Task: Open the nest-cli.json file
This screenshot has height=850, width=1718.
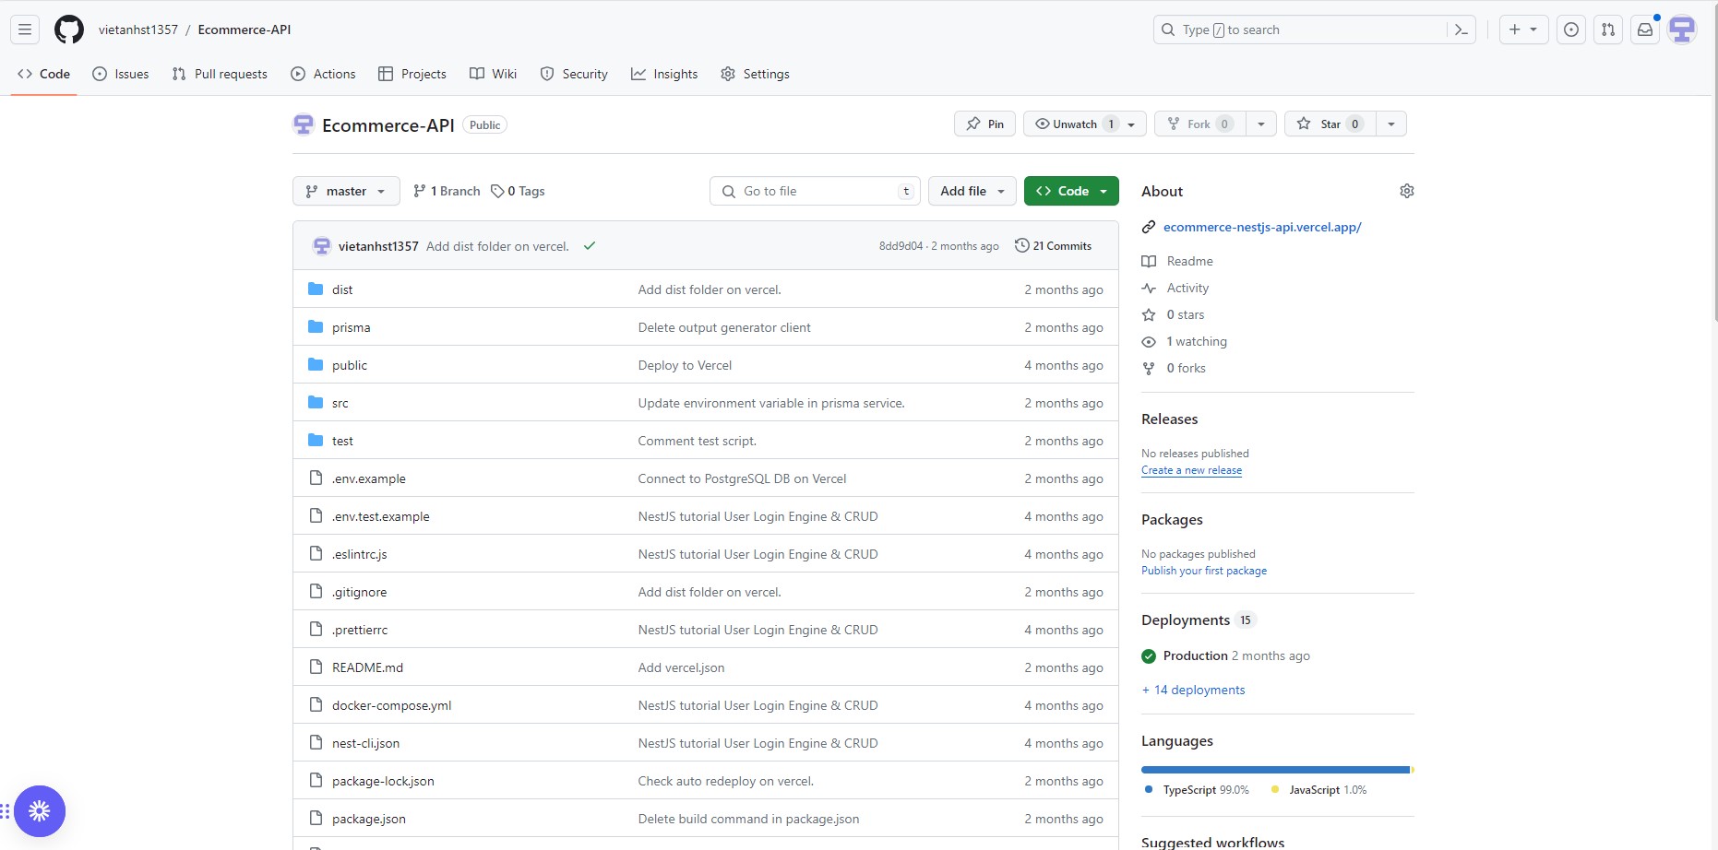Action: tap(365, 743)
